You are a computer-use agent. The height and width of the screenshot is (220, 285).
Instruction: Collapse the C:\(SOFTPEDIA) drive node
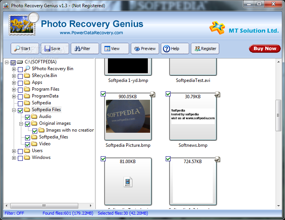[7, 62]
